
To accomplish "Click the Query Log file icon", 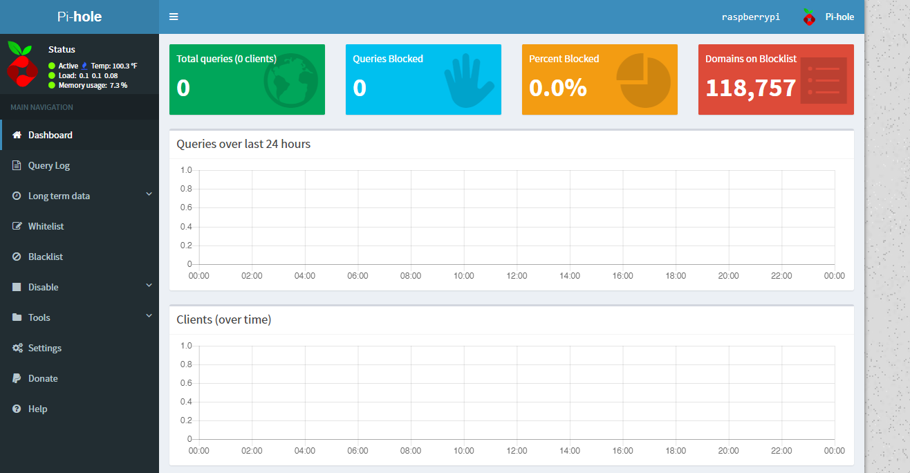I will pos(17,165).
